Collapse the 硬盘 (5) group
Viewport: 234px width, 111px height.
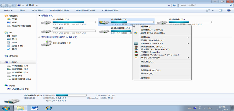coord(39,16)
